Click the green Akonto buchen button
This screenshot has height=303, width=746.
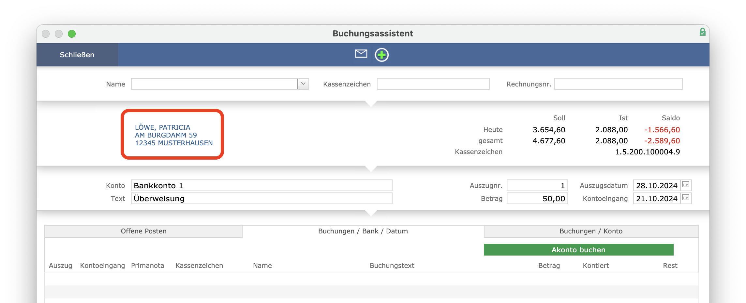(x=578, y=250)
